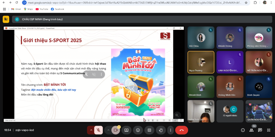Zoom in on the presentation with magnifier
The image size is (275, 137).
tap(177, 115)
